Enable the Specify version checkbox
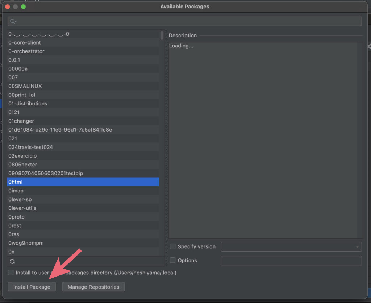The height and width of the screenshot is (303, 371). point(173,246)
